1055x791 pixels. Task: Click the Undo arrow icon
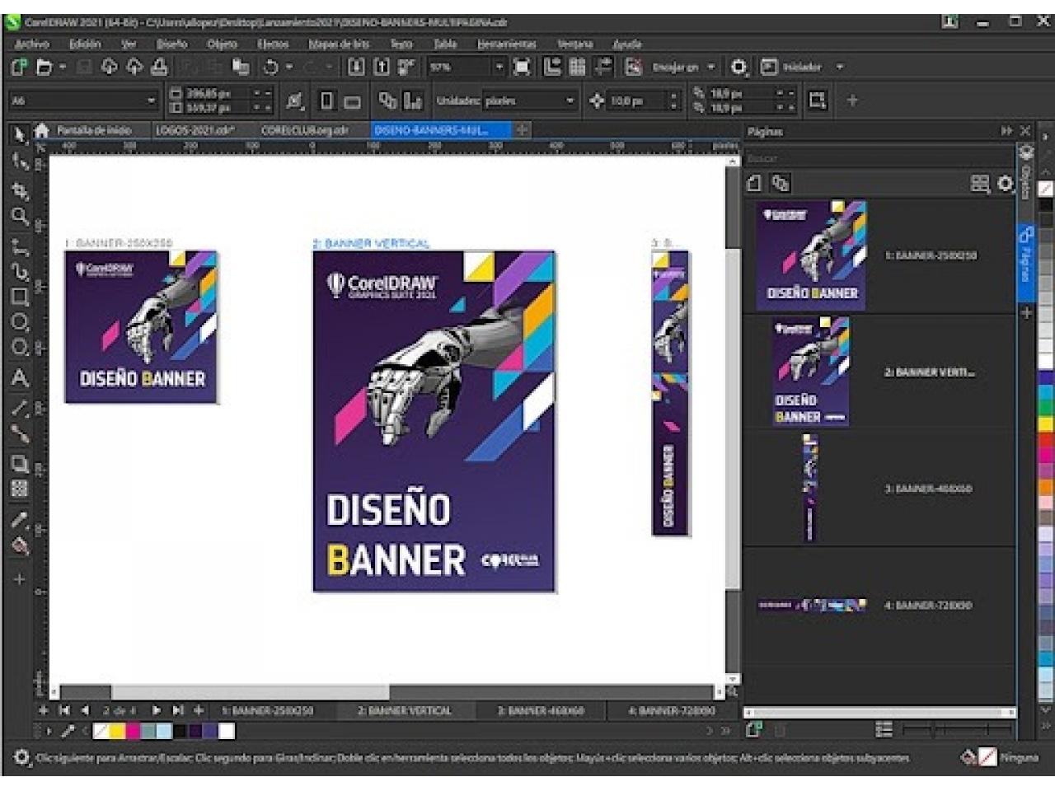pos(270,67)
